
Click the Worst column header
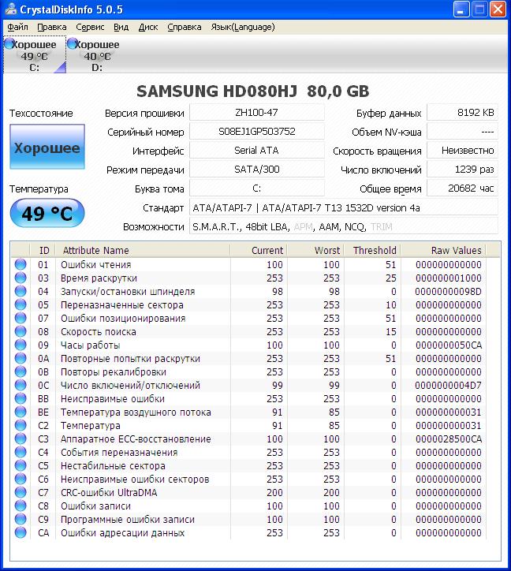point(315,251)
